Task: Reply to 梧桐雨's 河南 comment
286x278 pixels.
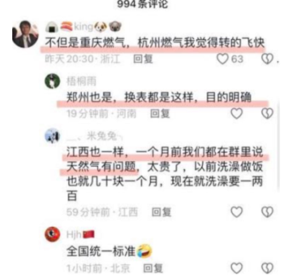Action: point(160,113)
